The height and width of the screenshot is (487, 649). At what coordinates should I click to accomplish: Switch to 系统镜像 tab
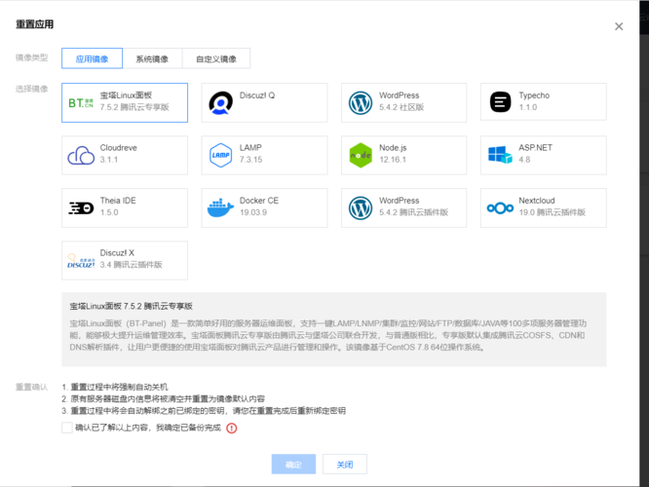(x=152, y=58)
